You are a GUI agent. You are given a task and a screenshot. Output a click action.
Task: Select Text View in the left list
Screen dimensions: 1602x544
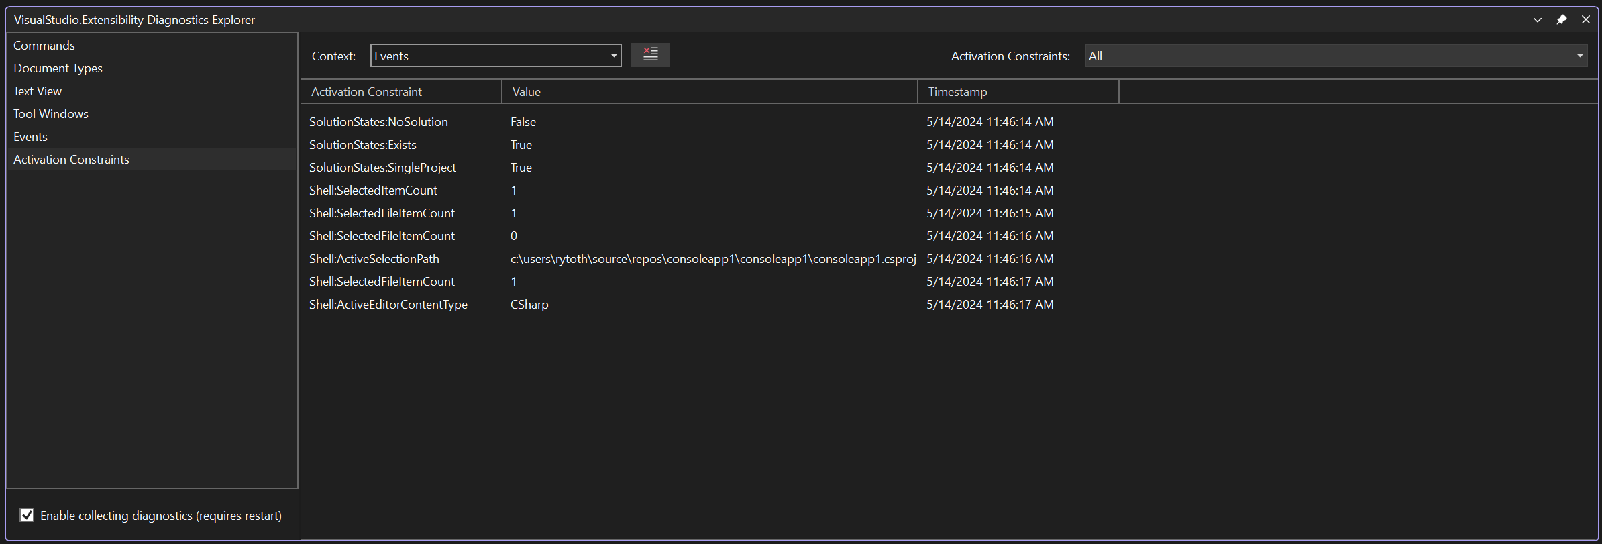[x=152, y=91]
